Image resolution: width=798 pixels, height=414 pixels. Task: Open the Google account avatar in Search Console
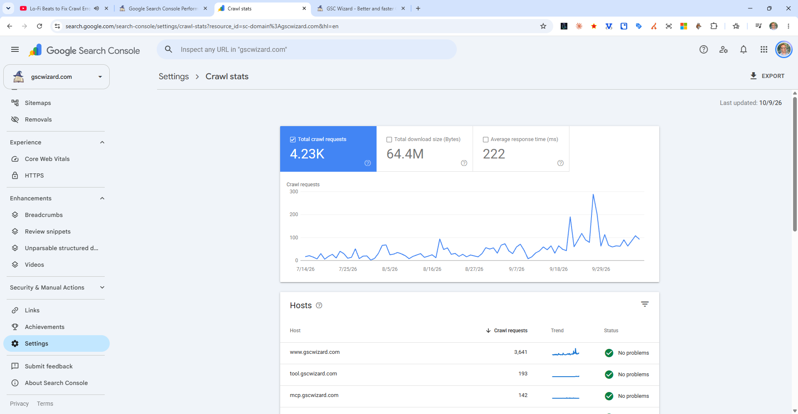(784, 50)
